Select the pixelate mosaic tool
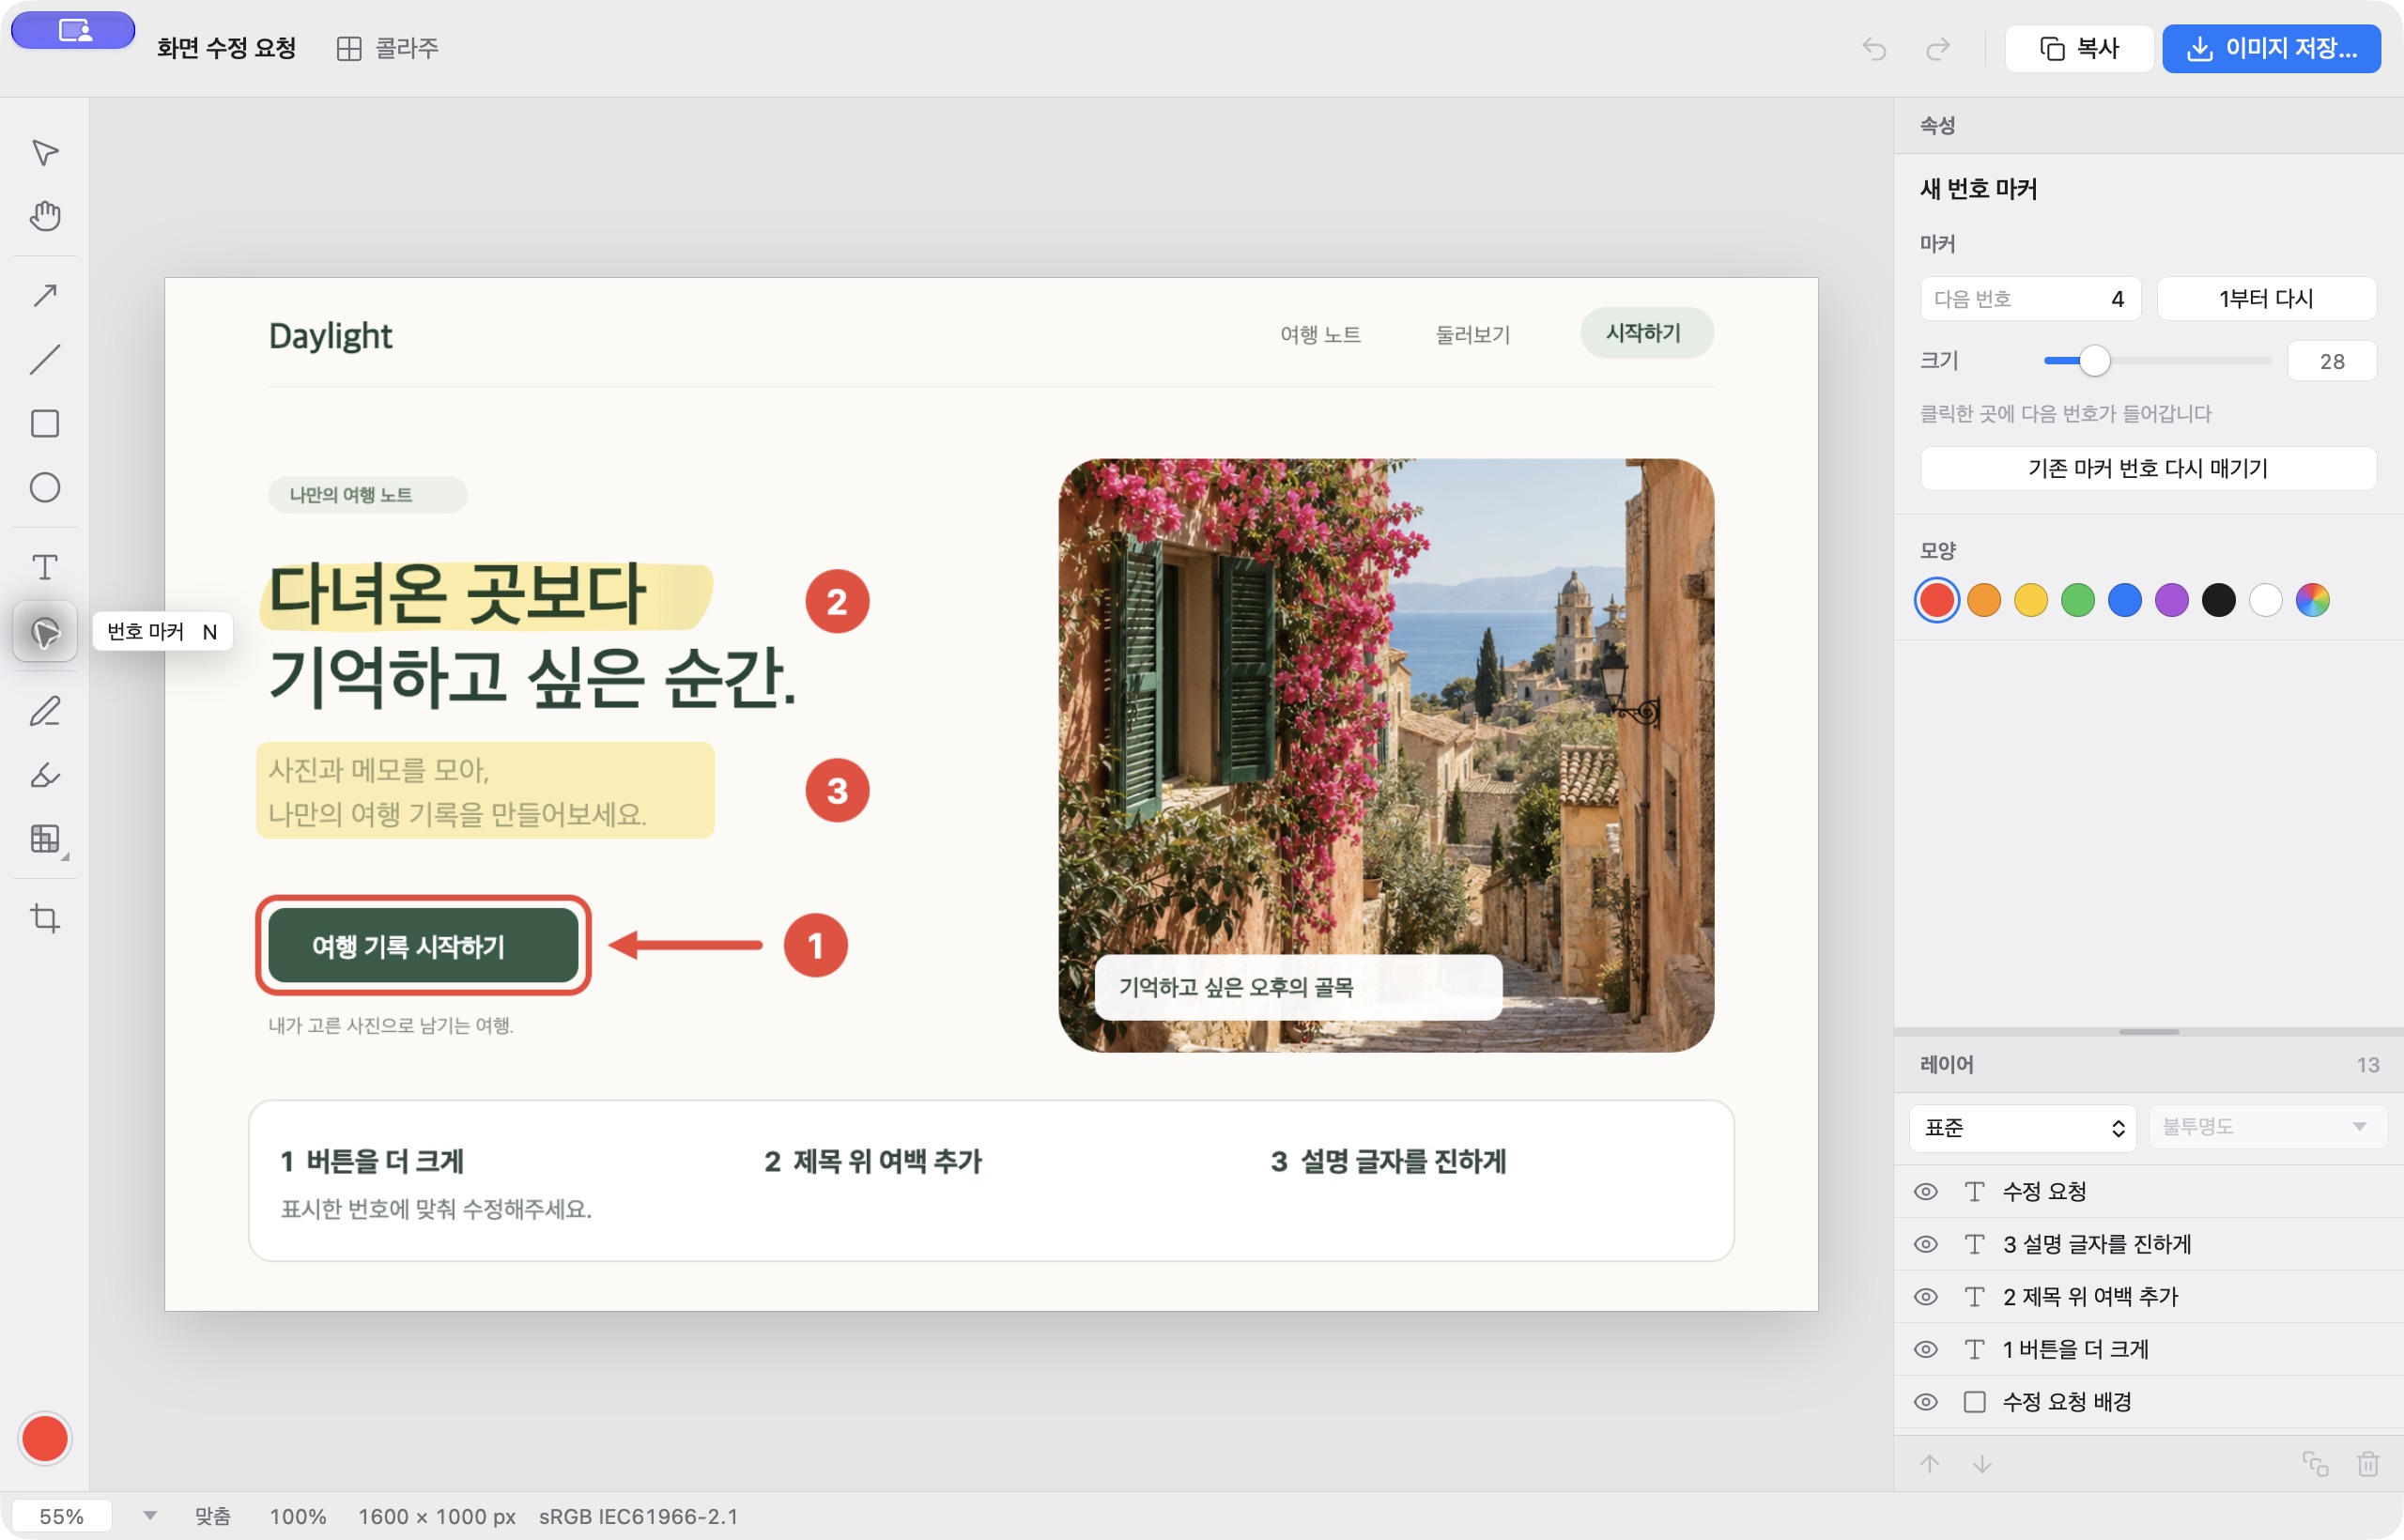 [45, 839]
